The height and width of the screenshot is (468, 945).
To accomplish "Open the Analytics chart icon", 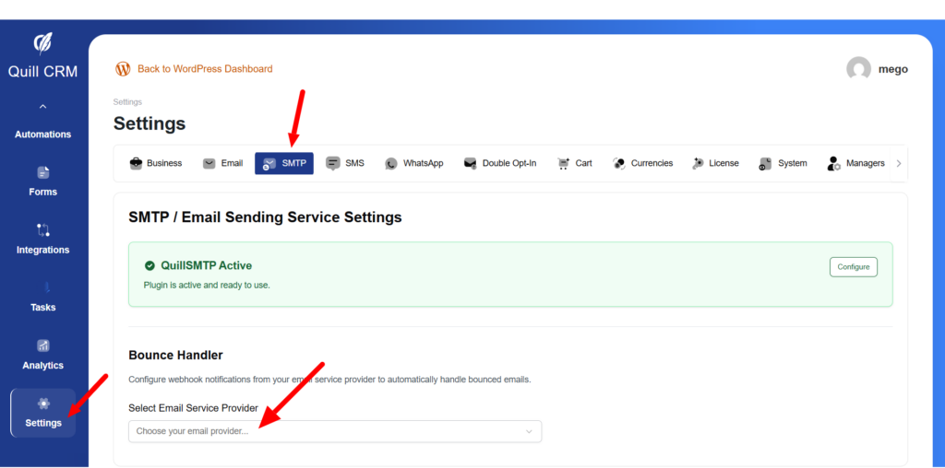I will tap(43, 345).
